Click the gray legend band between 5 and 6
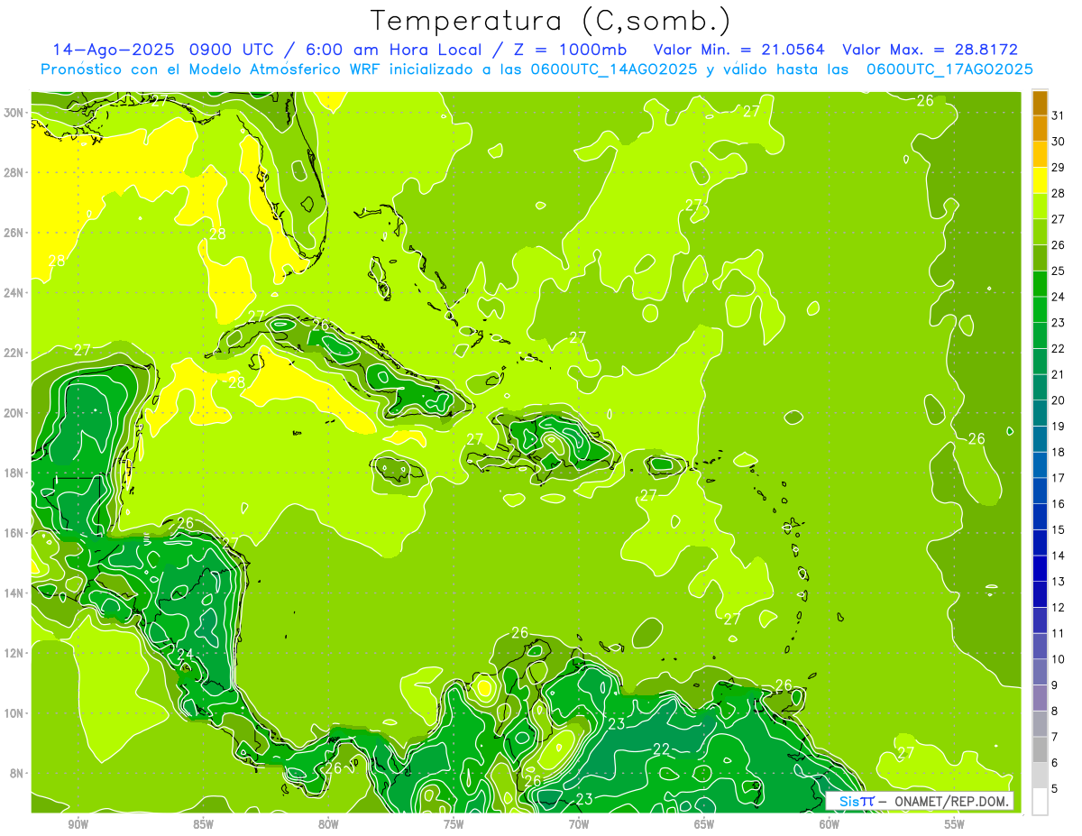 [1040, 776]
